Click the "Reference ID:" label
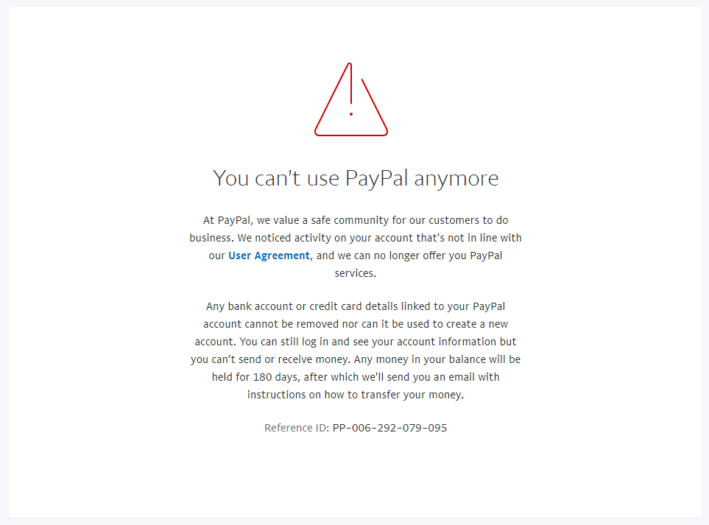Screen dimensions: 709x525 [x=297, y=428]
